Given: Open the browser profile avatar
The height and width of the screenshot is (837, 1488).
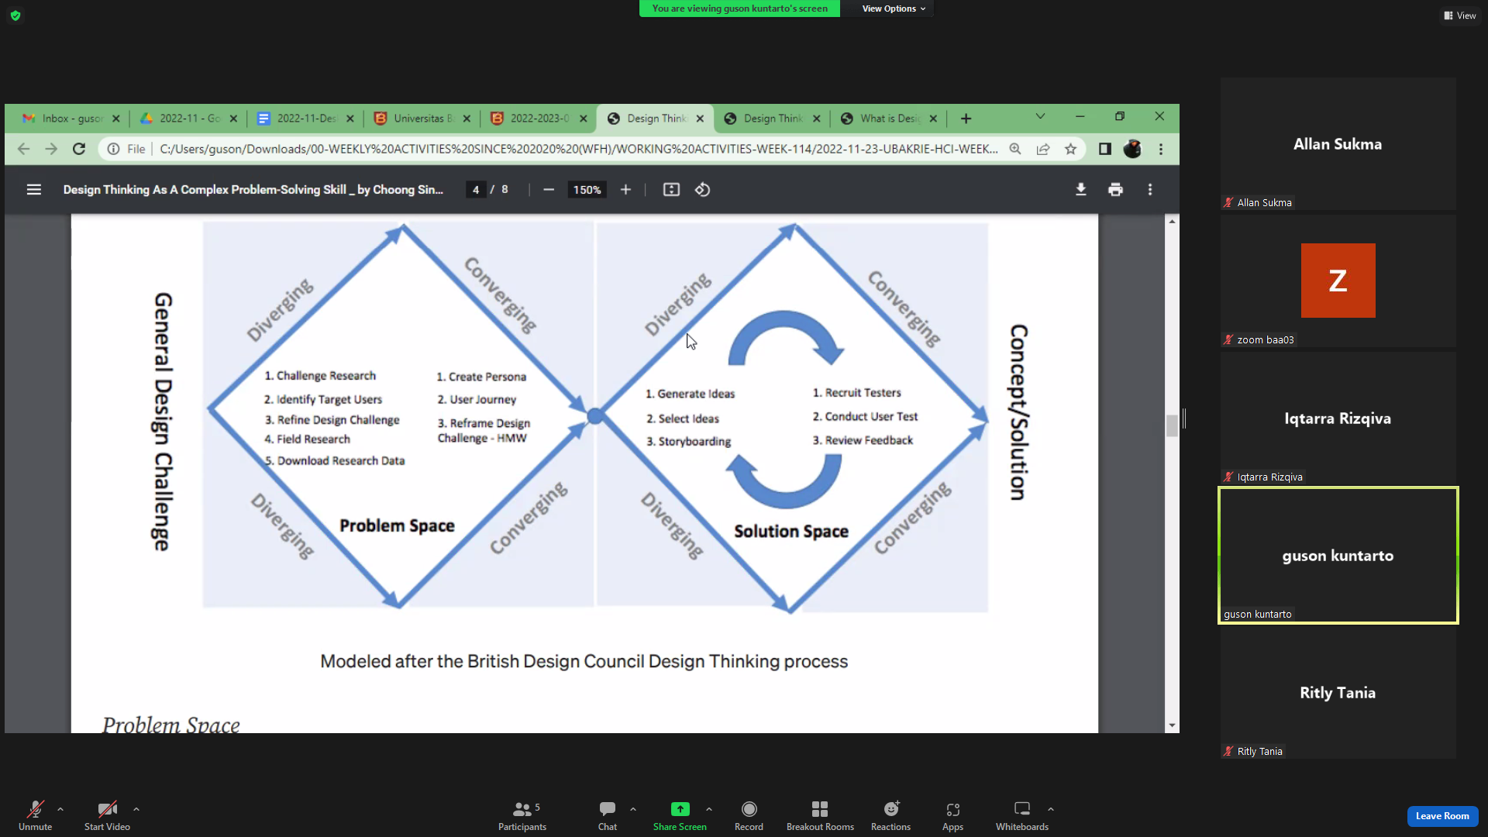Looking at the screenshot, I should point(1132,149).
